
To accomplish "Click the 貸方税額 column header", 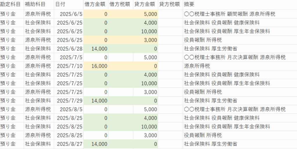I will (169, 4).
